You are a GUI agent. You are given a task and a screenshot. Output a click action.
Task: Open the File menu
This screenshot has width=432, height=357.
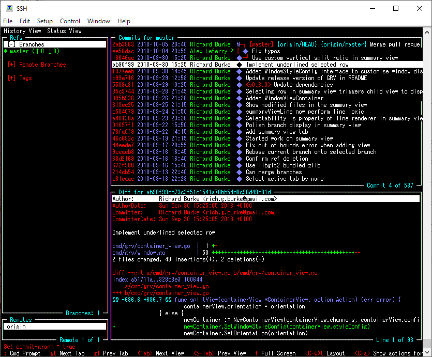[x=8, y=21]
